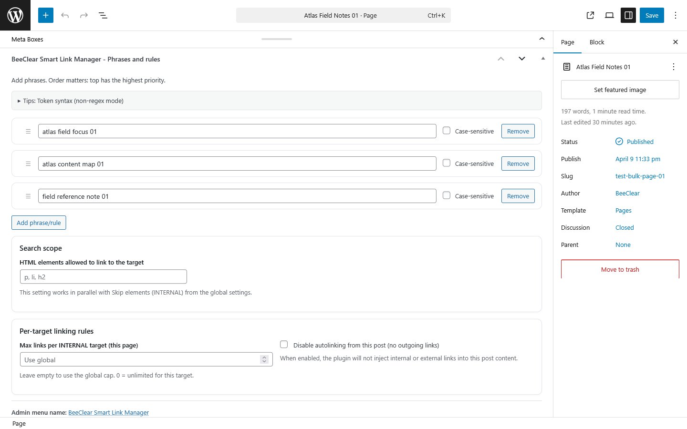Click the command palette search field
This screenshot has height=429, width=687.
pos(343,15)
